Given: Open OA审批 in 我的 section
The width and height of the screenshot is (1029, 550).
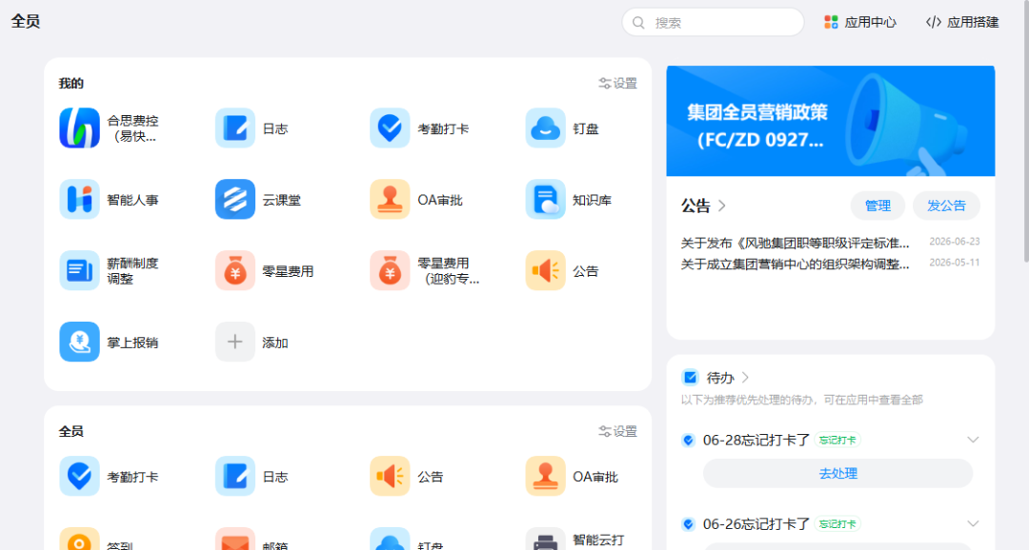Looking at the screenshot, I should click(390, 199).
